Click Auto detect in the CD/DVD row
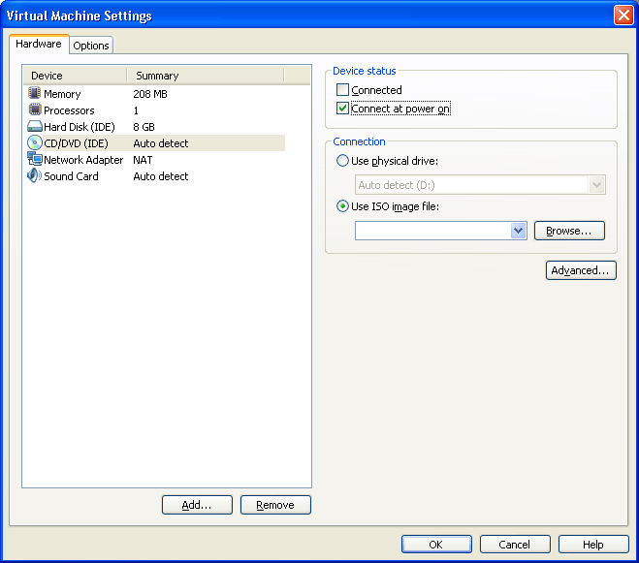The height and width of the screenshot is (563, 639). tap(161, 143)
